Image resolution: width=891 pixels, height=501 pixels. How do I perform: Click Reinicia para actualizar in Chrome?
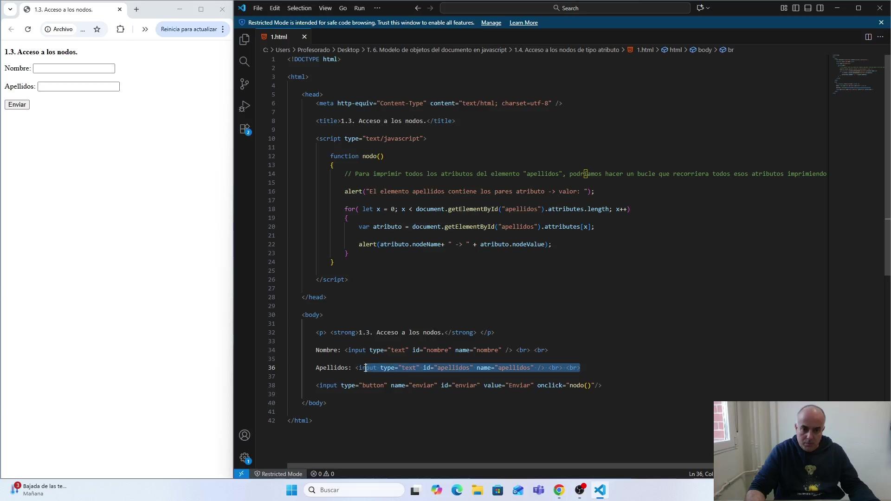pos(189,29)
